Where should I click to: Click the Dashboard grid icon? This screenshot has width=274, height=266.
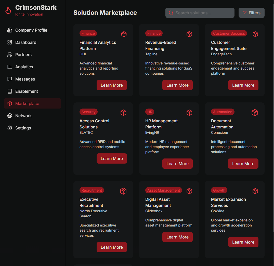click(x=10, y=43)
